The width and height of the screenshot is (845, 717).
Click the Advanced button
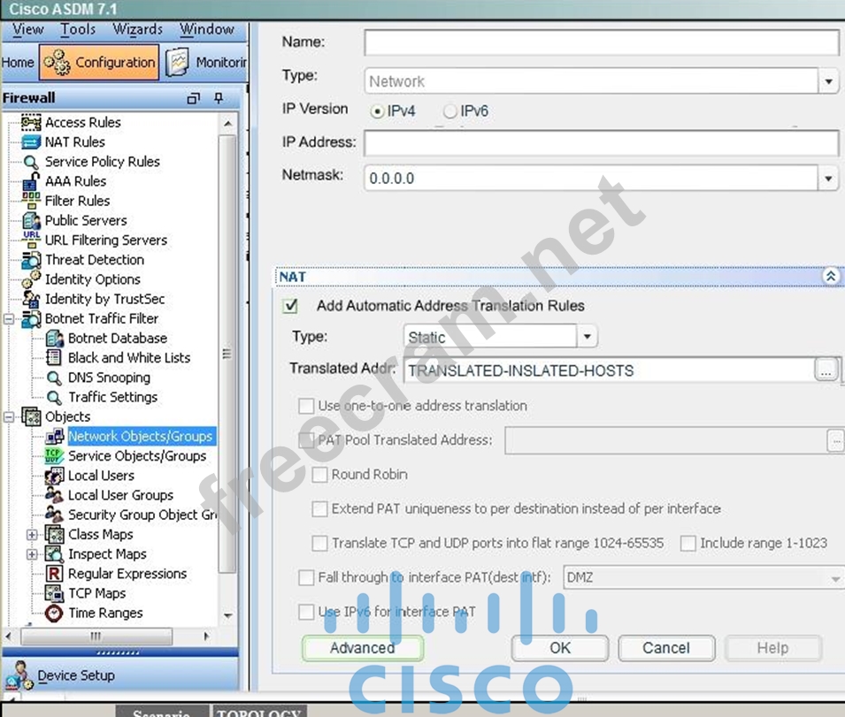[362, 648]
